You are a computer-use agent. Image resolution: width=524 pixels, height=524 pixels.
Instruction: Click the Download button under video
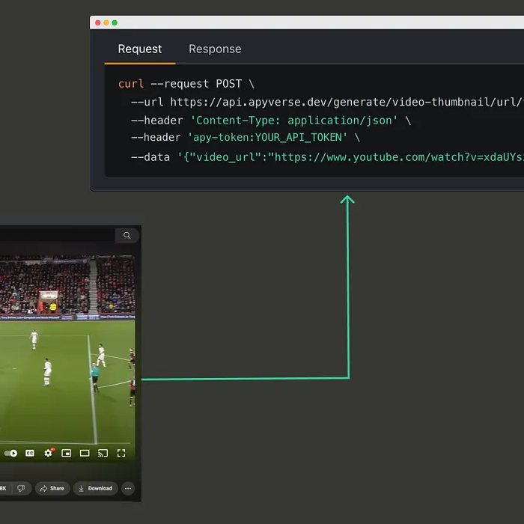96,488
